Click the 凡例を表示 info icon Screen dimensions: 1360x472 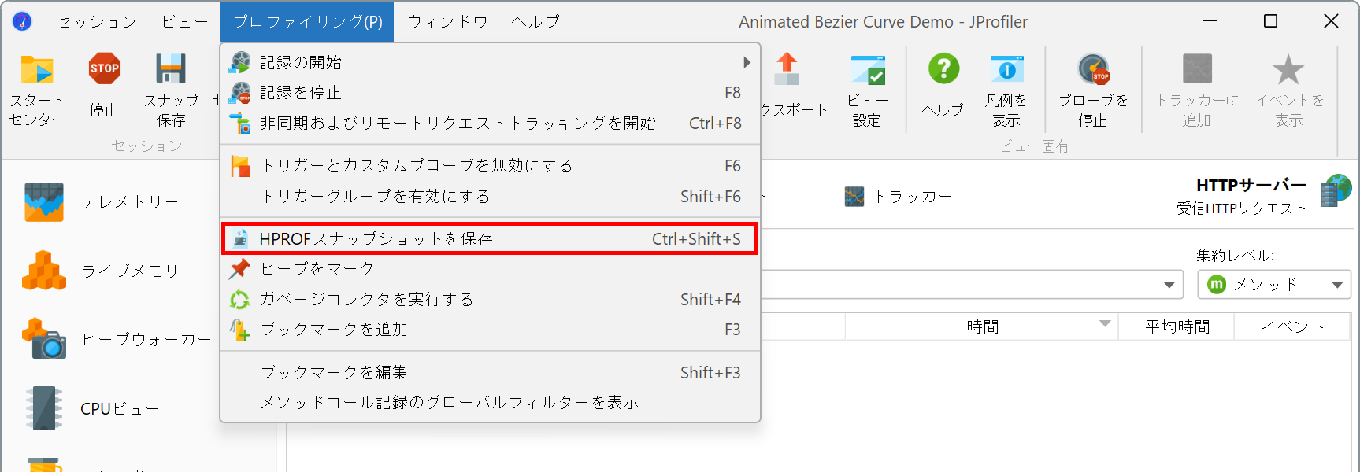1006,69
